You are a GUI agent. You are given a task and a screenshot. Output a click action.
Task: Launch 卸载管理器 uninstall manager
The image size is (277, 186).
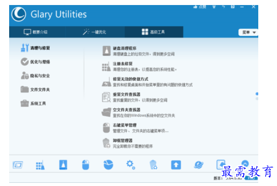point(128,143)
